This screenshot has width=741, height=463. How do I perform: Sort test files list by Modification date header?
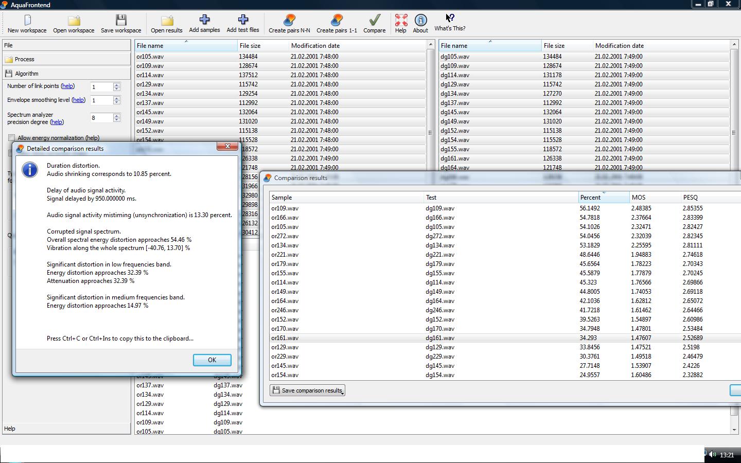pos(661,46)
